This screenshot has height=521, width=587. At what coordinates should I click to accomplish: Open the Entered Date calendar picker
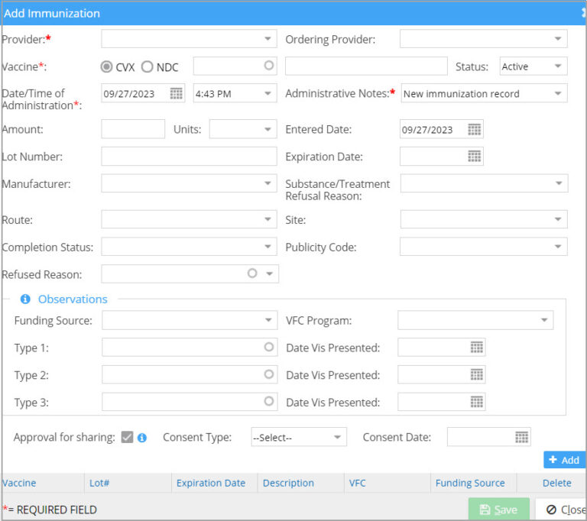[x=475, y=130]
